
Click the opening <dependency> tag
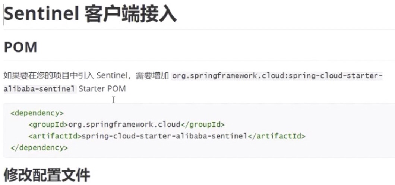(x=37, y=113)
